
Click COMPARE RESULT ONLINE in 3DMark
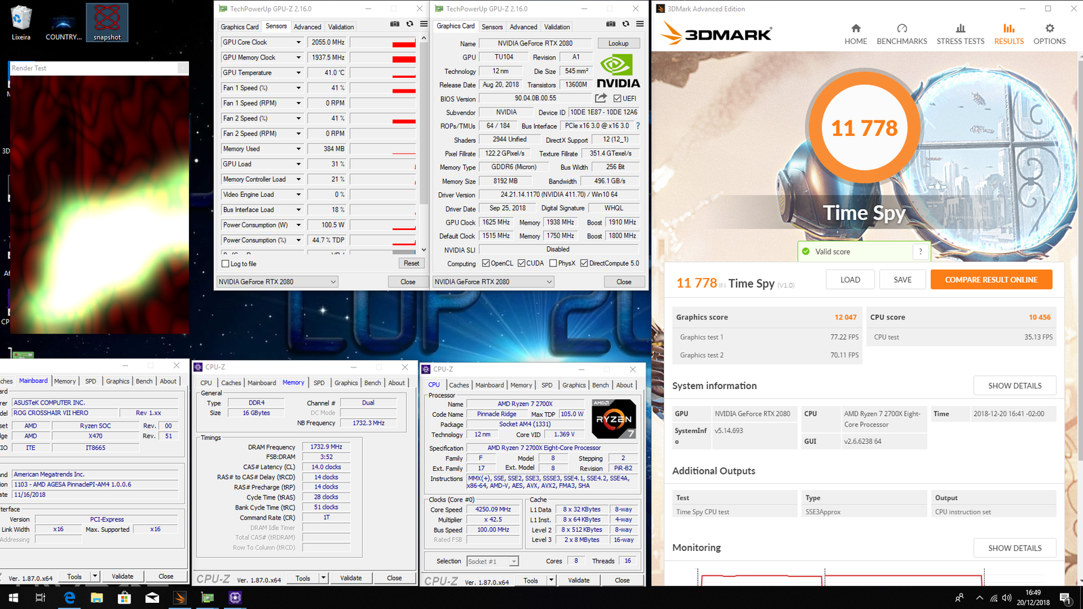coord(991,279)
